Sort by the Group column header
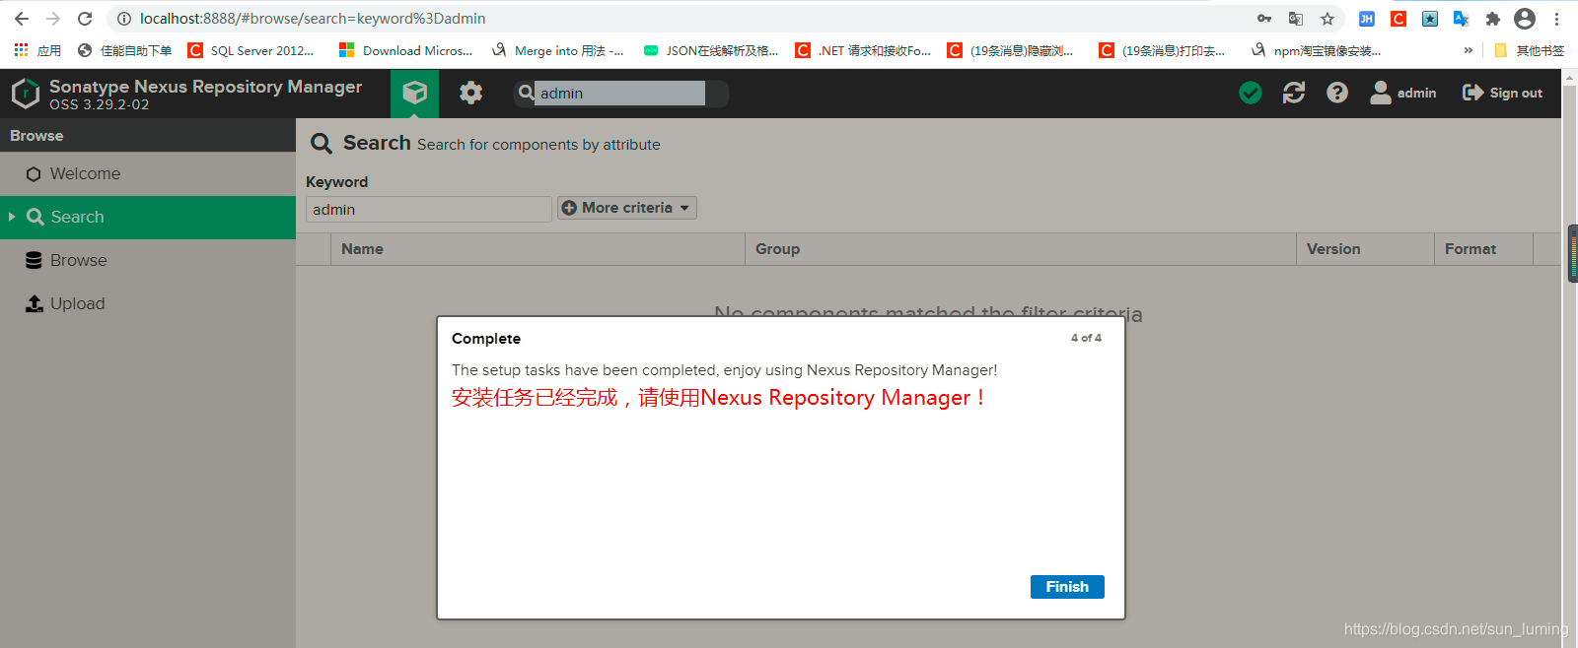Image resolution: width=1578 pixels, height=648 pixels. tap(1020, 249)
